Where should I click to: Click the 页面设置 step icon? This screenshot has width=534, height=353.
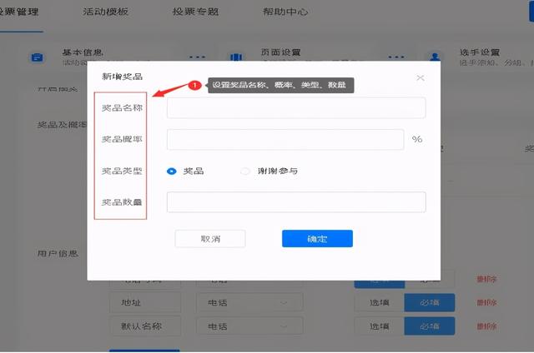(x=236, y=57)
